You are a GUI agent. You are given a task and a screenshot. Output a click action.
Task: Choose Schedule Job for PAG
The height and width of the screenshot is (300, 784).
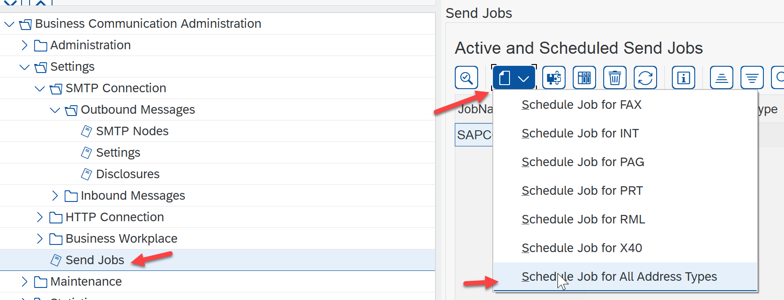[625, 162]
